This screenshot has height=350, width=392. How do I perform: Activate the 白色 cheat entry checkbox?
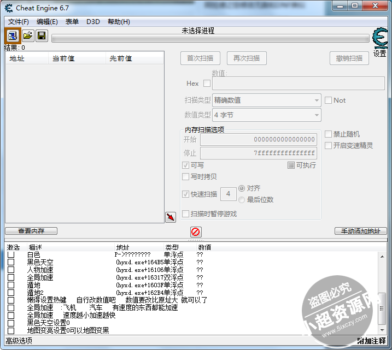11,254
